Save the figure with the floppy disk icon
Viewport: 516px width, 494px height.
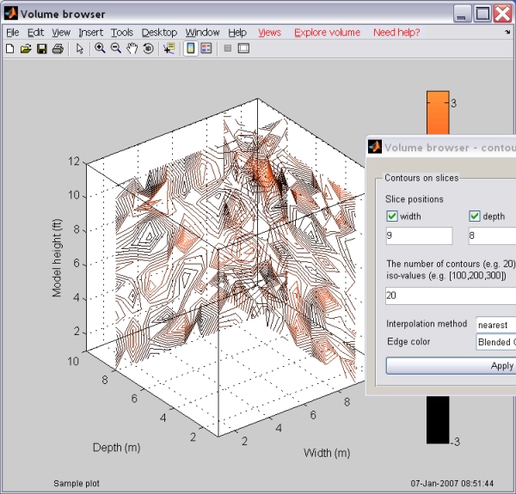tap(42, 49)
